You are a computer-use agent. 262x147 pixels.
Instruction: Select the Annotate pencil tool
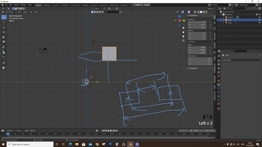click(x=4, y=47)
